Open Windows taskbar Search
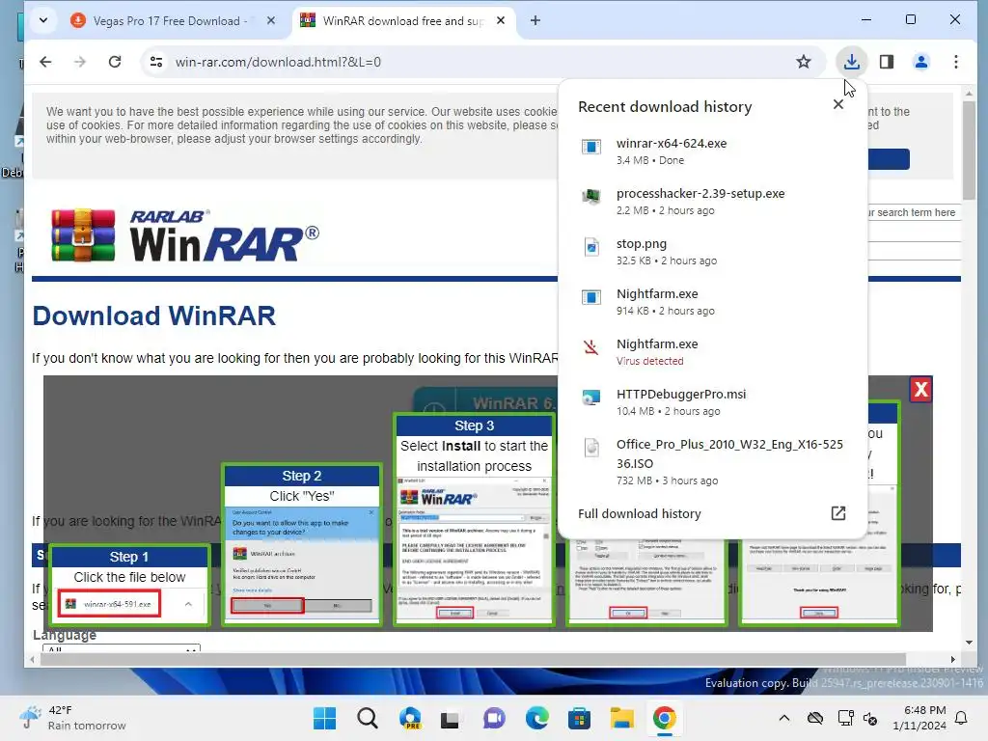 tap(368, 718)
